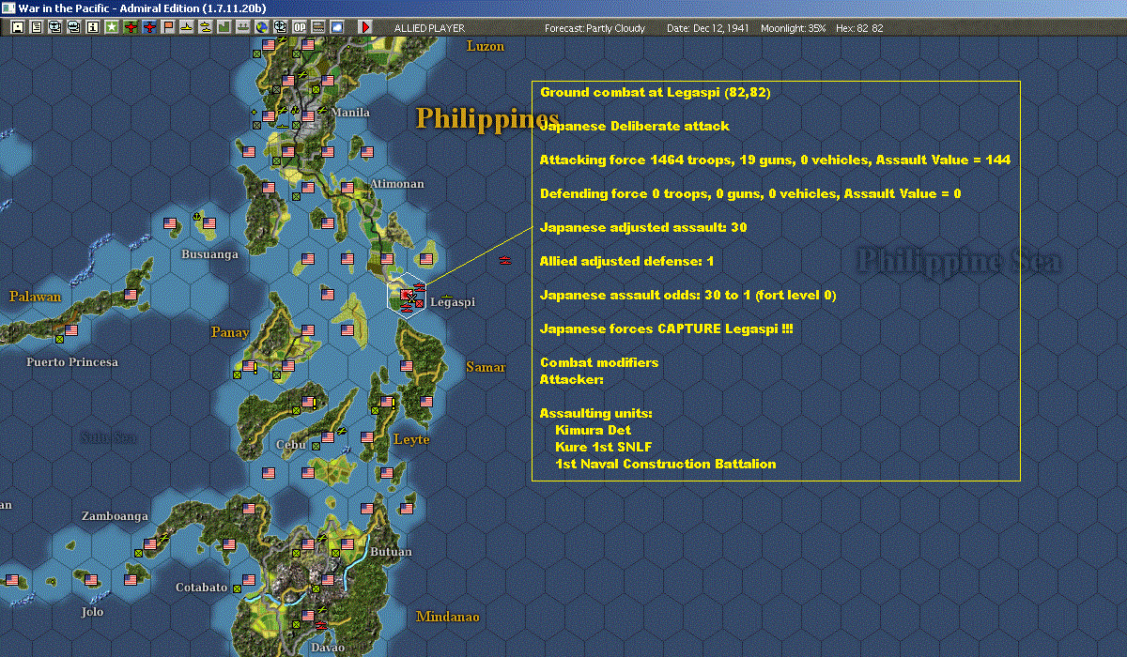Click the 'Combat modifiers' line

click(599, 362)
